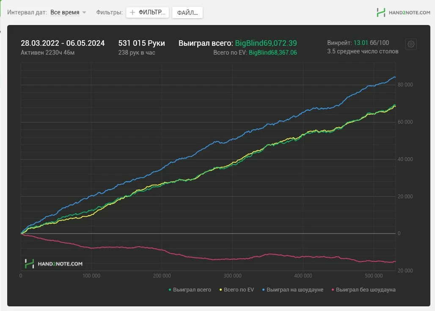Click the 28.03.2022 - 06.05.2024 date range
Screen dimensions: 435x311
[x=63, y=43]
